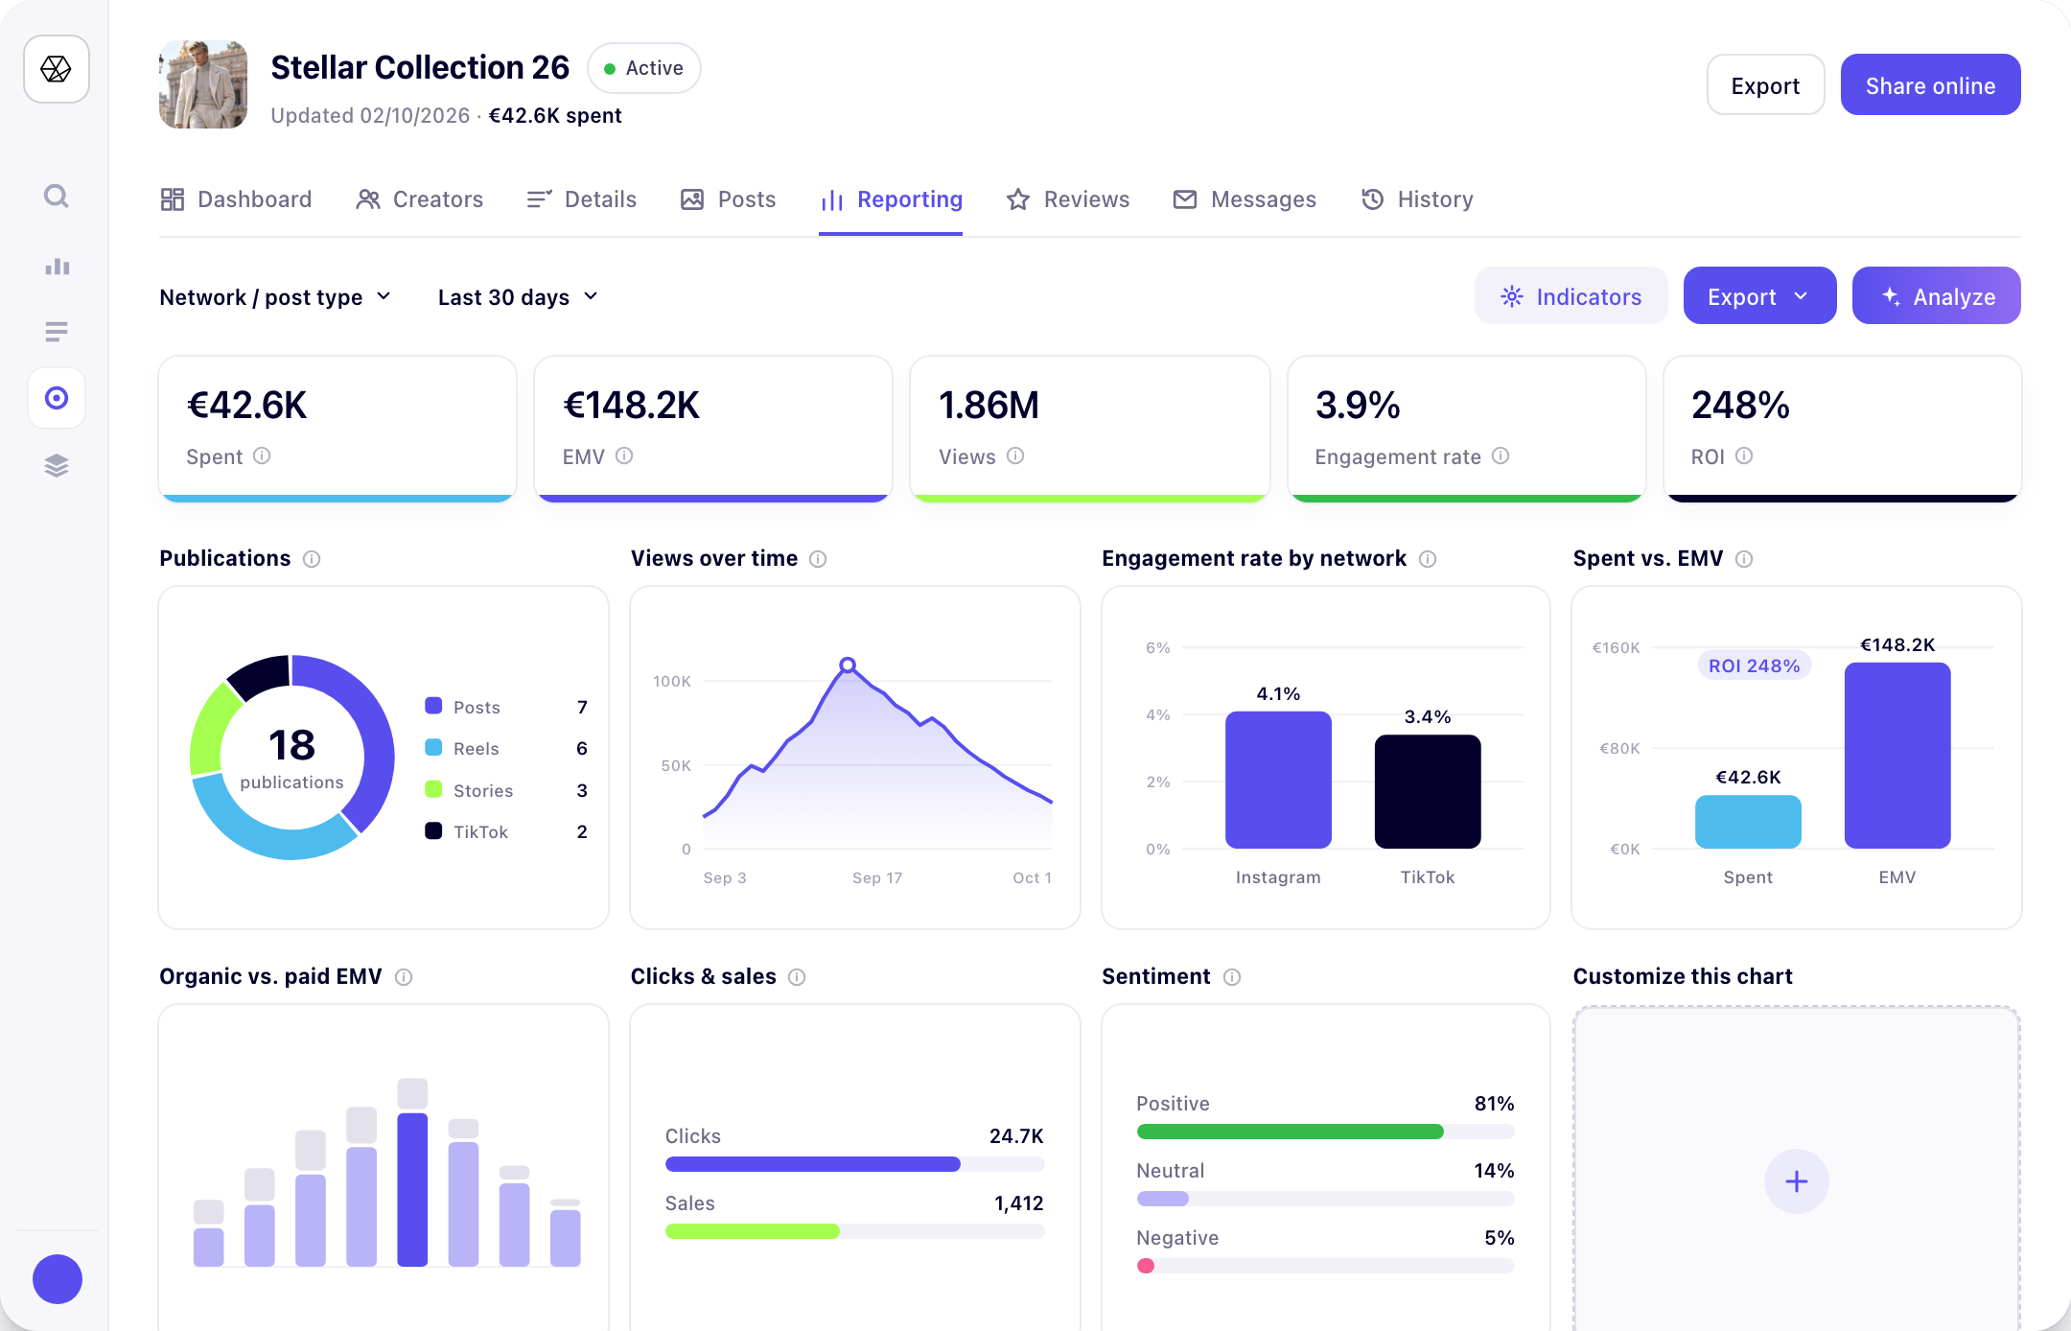Click the Active status badge
2071x1331 pixels.
click(x=644, y=68)
